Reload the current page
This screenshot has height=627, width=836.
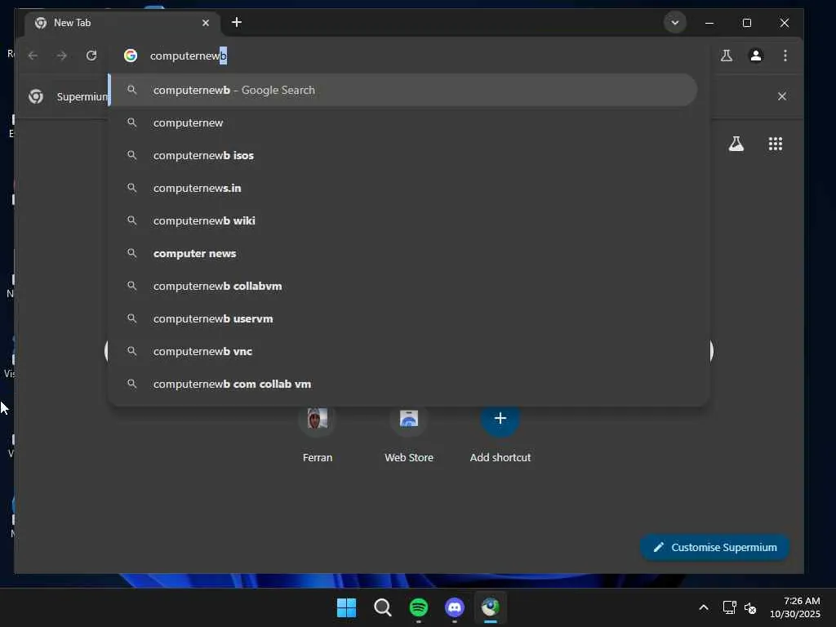coord(91,56)
